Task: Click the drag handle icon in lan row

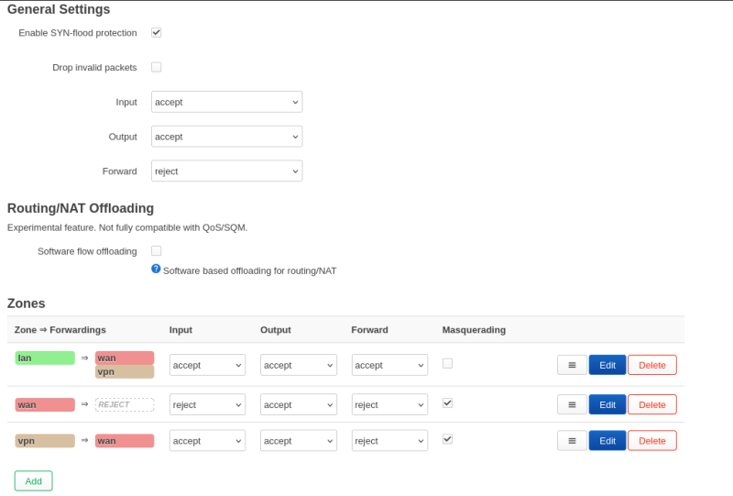Action: (572, 365)
